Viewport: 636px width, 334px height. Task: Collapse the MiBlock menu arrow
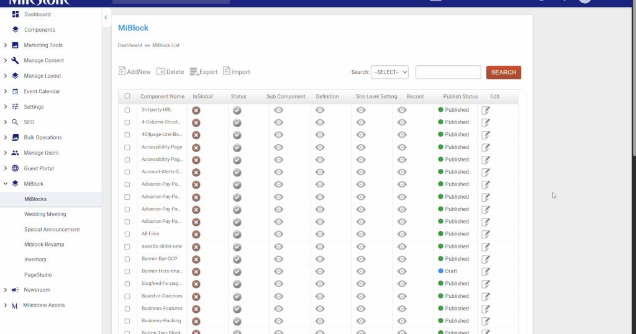pyautogui.click(x=5, y=184)
